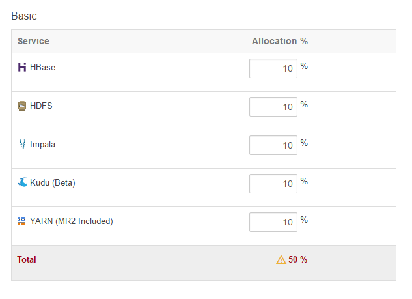Click the Kudu (Beta) service icon
Image resolution: width=412 pixels, height=299 pixels.
(22, 182)
